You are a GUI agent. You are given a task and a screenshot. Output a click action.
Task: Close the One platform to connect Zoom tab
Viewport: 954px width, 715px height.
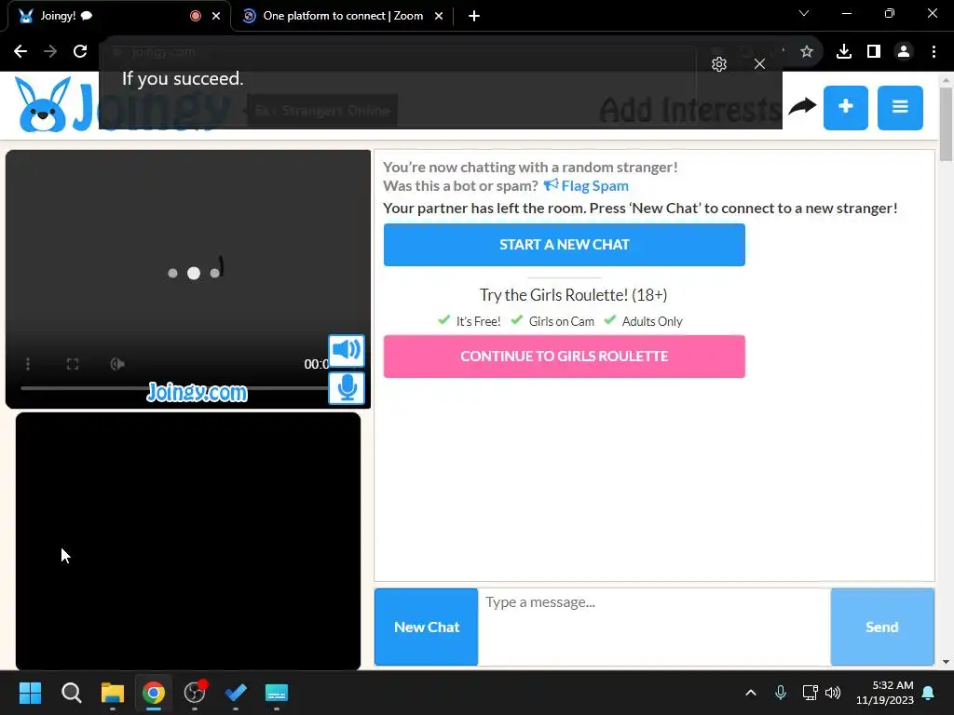click(439, 16)
